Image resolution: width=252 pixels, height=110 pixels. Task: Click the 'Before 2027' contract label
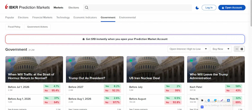pos(76,87)
